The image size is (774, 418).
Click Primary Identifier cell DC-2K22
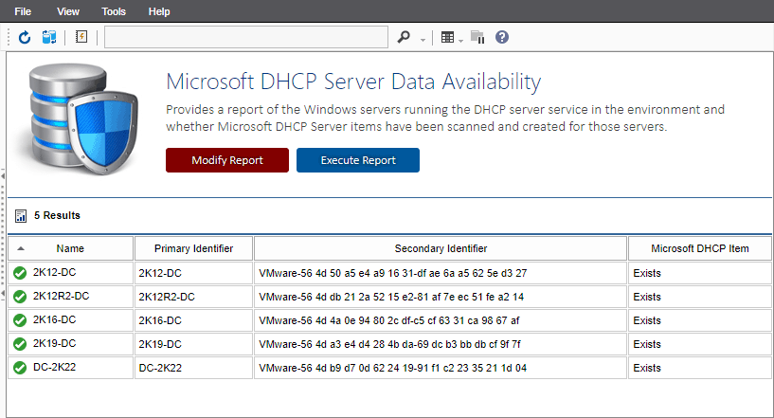[x=193, y=368]
